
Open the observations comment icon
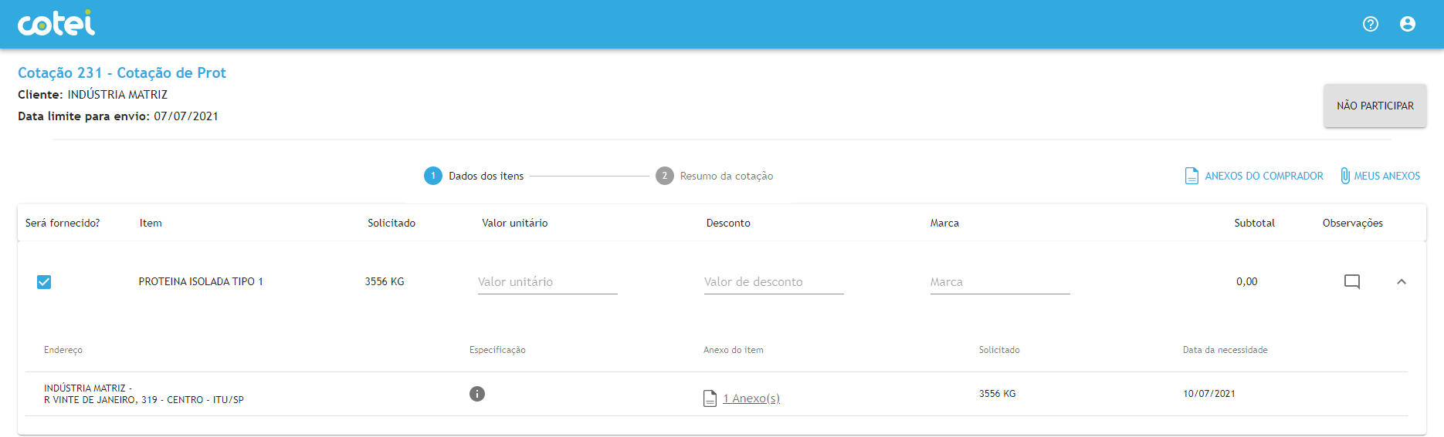[x=1351, y=281]
